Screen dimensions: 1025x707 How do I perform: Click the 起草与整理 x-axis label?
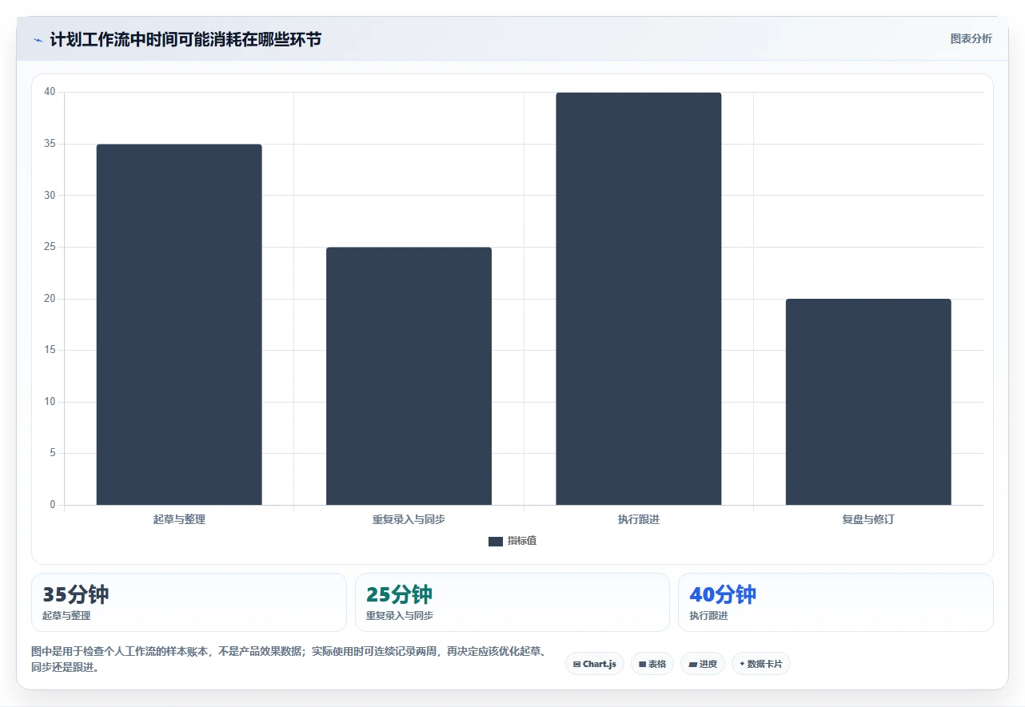179,519
